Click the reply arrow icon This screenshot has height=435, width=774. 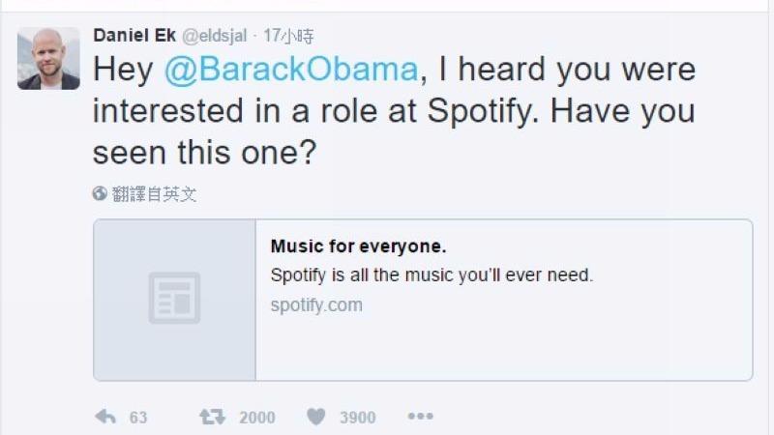(105, 417)
